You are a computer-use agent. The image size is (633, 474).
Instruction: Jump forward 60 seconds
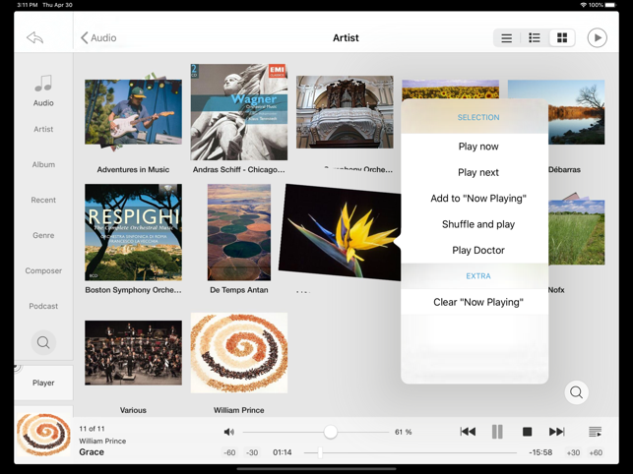pyautogui.click(x=596, y=452)
